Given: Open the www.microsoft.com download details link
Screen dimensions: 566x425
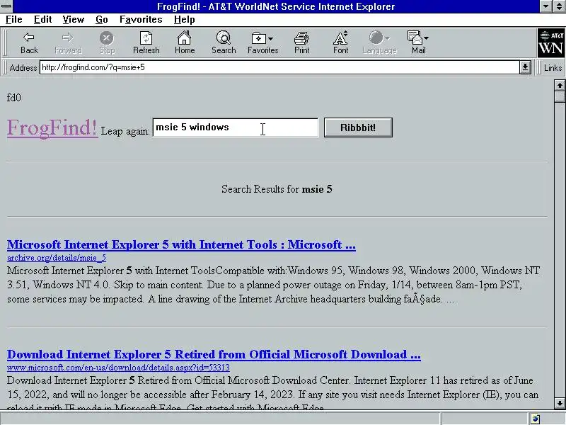Looking at the screenshot, I should point(118,368).
